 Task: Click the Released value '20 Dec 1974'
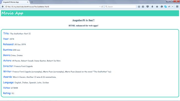click(x=20, y=45)
